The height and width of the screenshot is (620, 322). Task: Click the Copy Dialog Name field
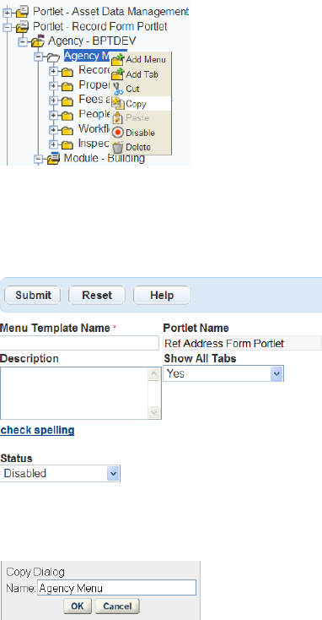(117, 588)
